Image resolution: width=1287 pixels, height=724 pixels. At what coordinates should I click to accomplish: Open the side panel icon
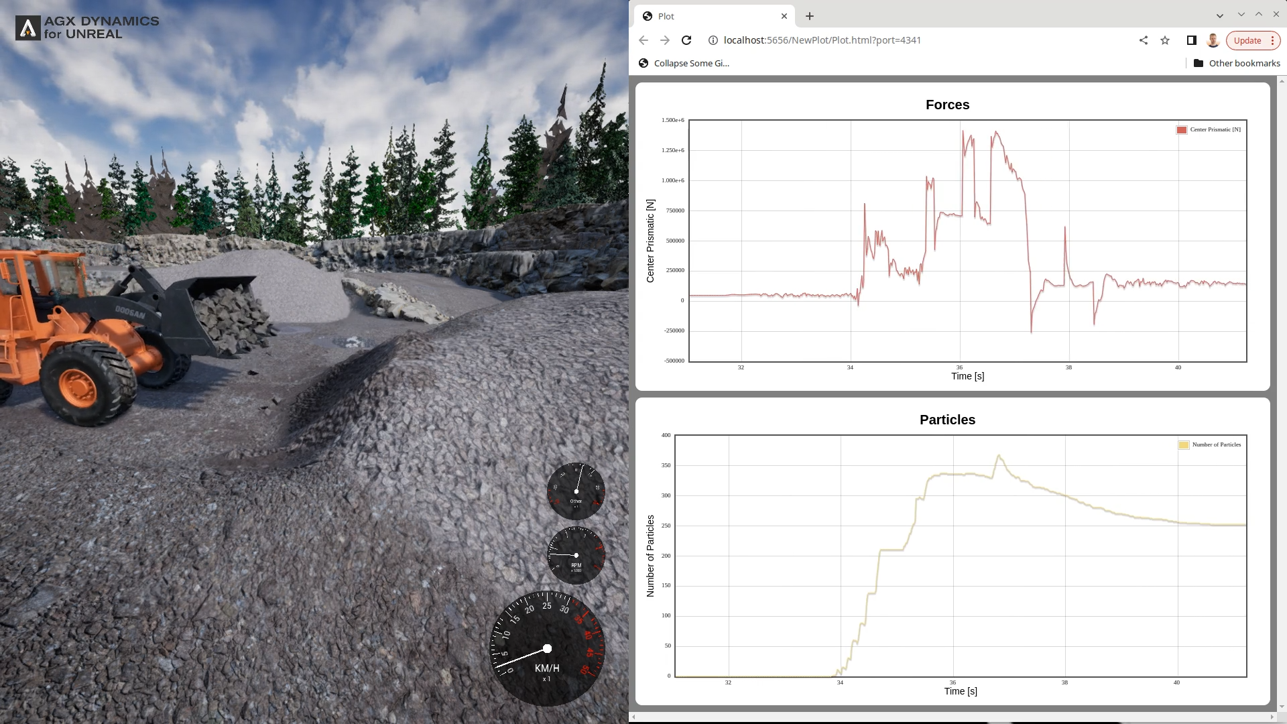[1191, 40]
